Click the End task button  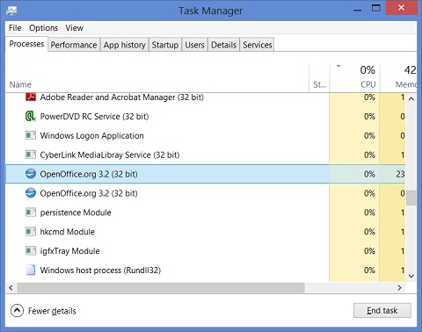(382, 310)
